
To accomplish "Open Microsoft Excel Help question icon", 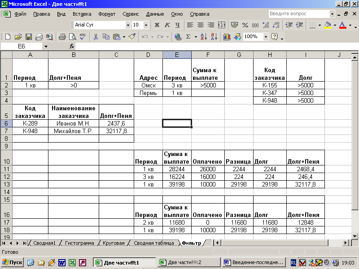I will 274,37.
